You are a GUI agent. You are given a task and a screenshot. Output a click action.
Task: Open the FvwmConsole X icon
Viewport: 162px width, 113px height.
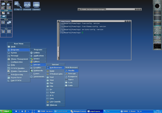click(x=27, y=5)
